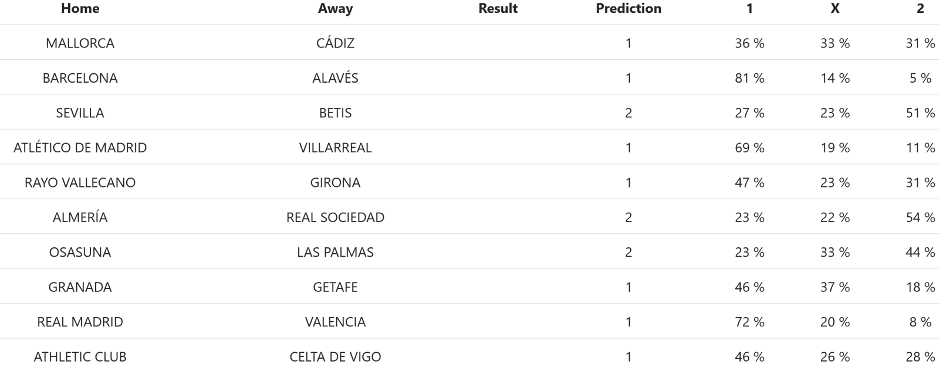This screenshot has height=371, width=939.
Task: Select the BARCELONA home team cell
Action: [x=80, y=78]
